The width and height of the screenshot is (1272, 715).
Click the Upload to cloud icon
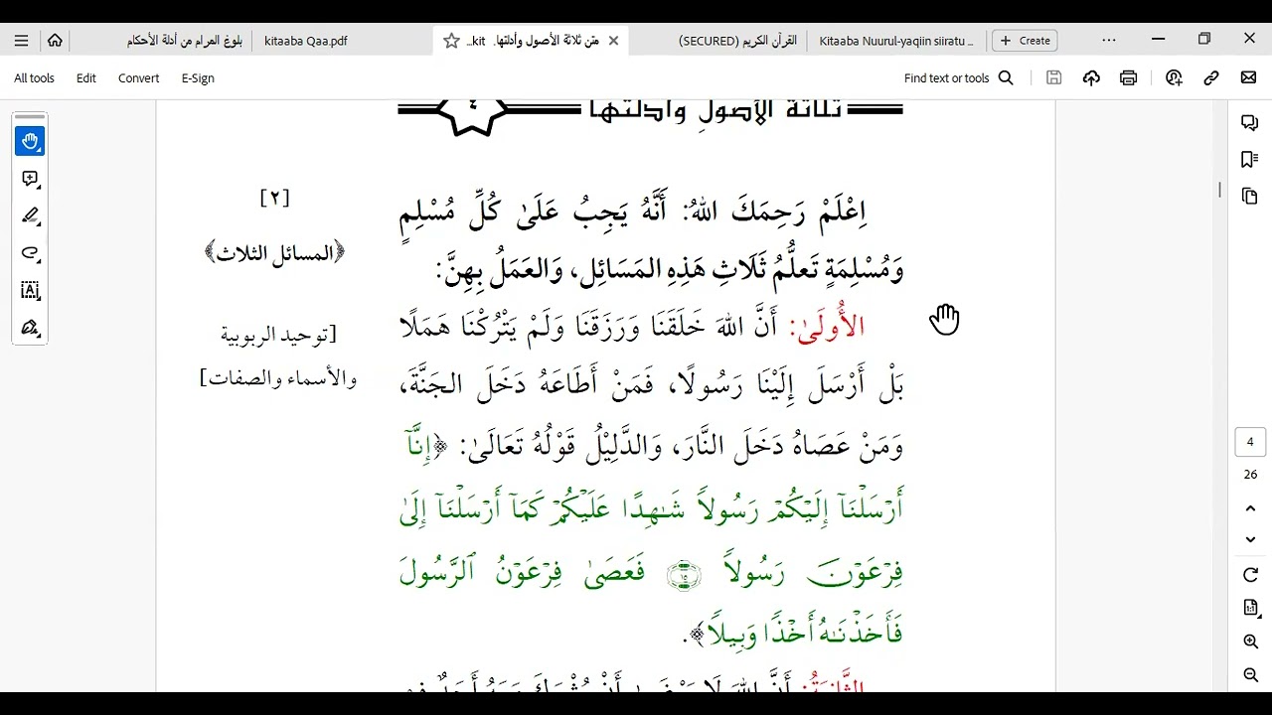click(1091, 78)
